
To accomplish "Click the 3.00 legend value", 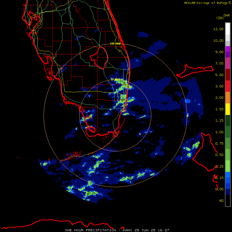I will [219, 86].
